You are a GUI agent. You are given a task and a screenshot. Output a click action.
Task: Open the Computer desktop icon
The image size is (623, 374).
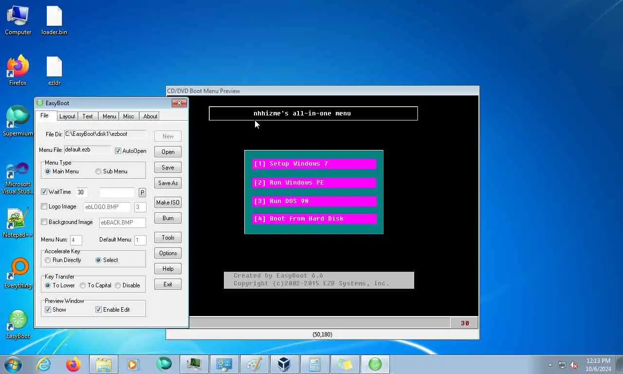[x=18, y=20]
